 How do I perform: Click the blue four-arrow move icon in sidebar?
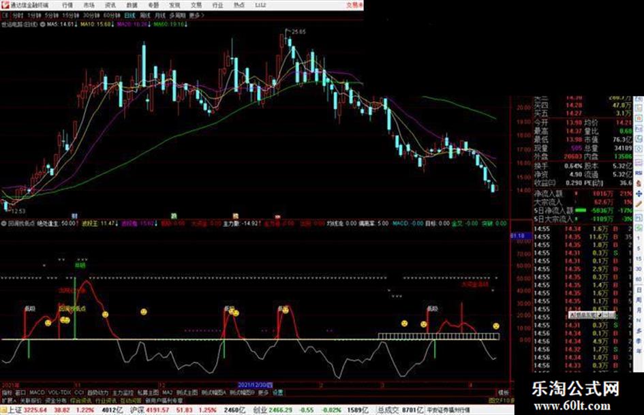tap(639, 193)
